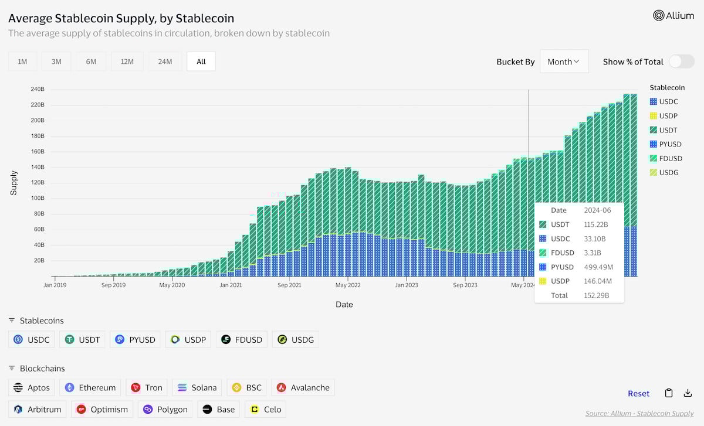Click the Jan 2021 x-axis label
The width and height of the screenshot is (704, 426).
pos(231,285)
